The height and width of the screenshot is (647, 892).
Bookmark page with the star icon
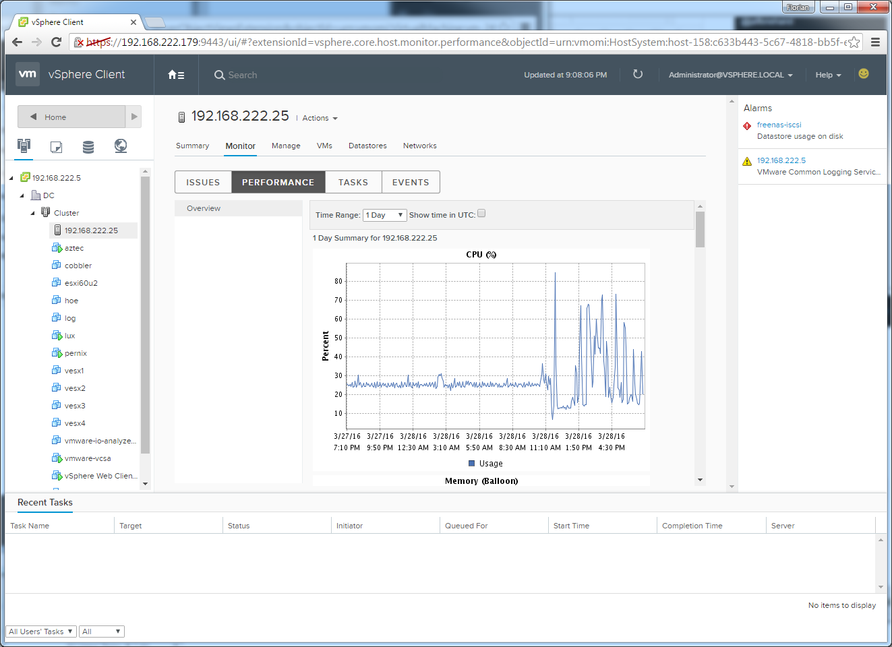[854, 42]
